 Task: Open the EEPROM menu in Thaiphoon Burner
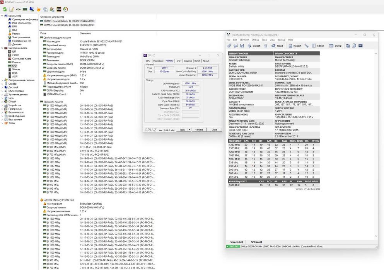(244, 40)
